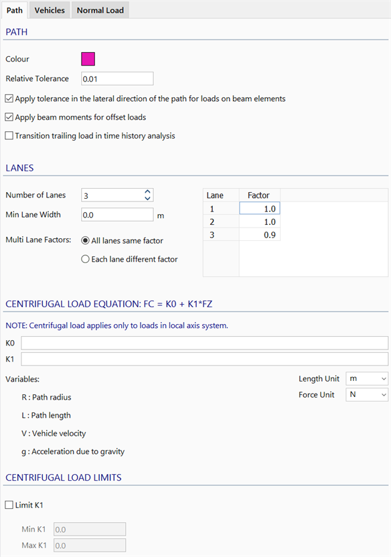Edit the Lane 1 factor cell
This screenshot has width=391, height=557.
point(260,208)
